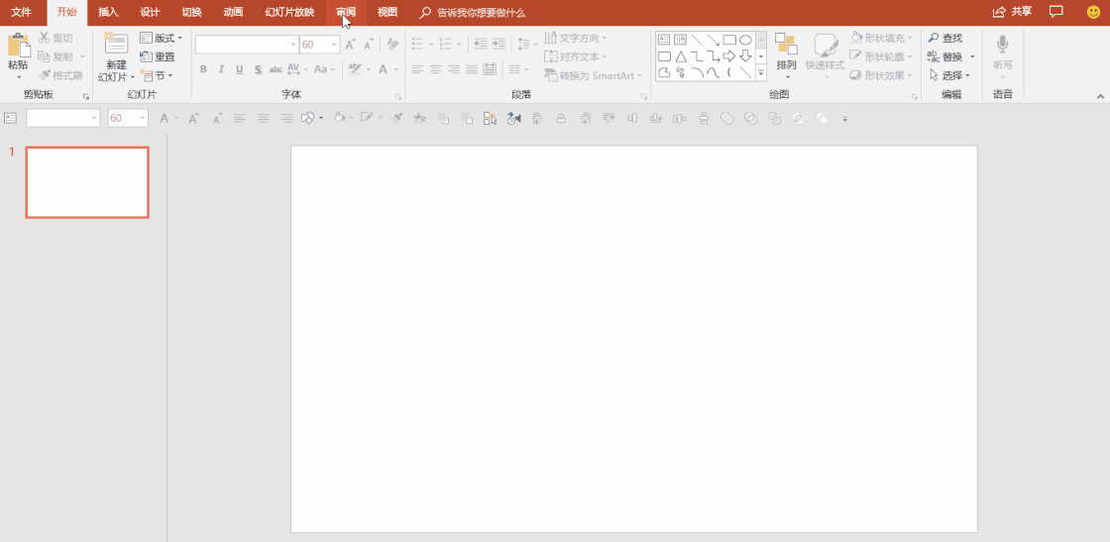Toggle underline formatting in the ribbon
This screenshot has width=1110, height=542.
tap(239, 69)
